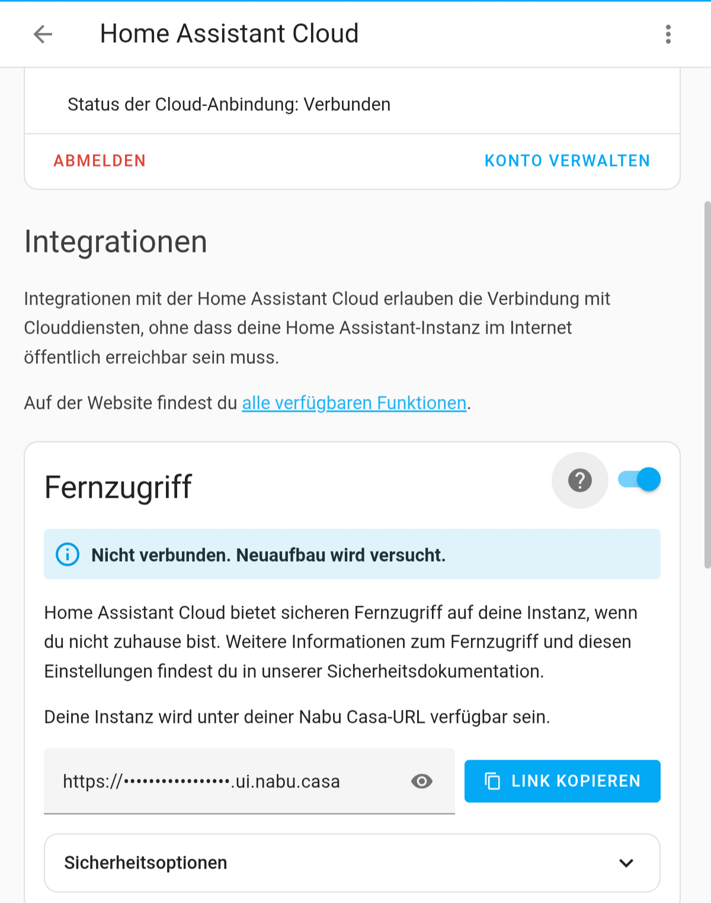Open KONTO VERWALTEN
This screenshot has width=711, height=903.
point(567,161)
